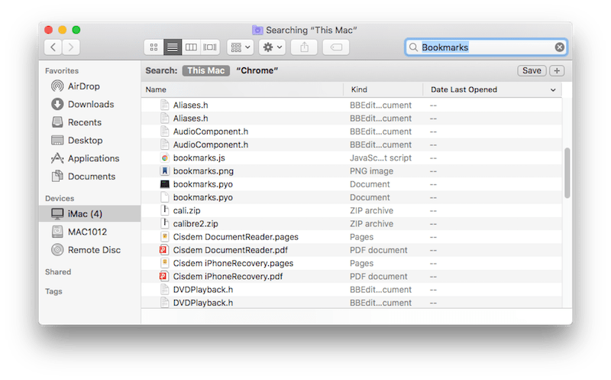Viewport: 611px width, 380px height.
Task: Click Cisdem DocumentReader.pdf file icon
Action: (163, 250)
